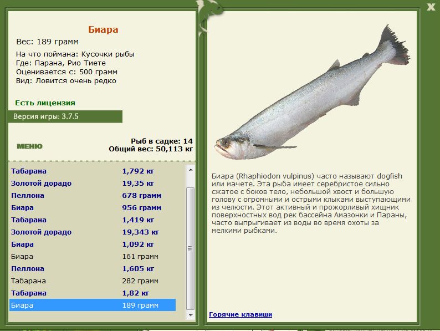Click the scroll up arrow of fish list

[x=191, y=170]
